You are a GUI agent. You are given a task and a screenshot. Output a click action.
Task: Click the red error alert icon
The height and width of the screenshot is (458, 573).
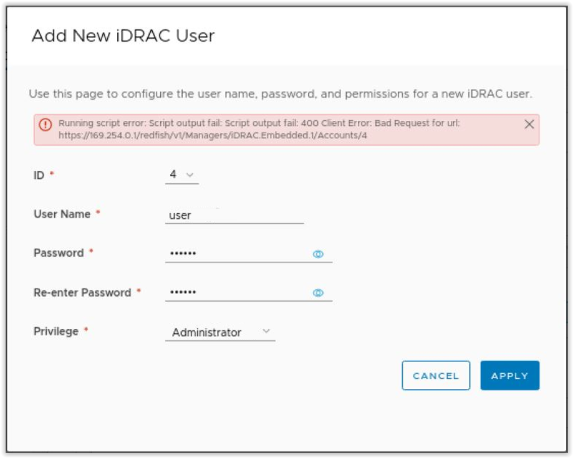44,124
